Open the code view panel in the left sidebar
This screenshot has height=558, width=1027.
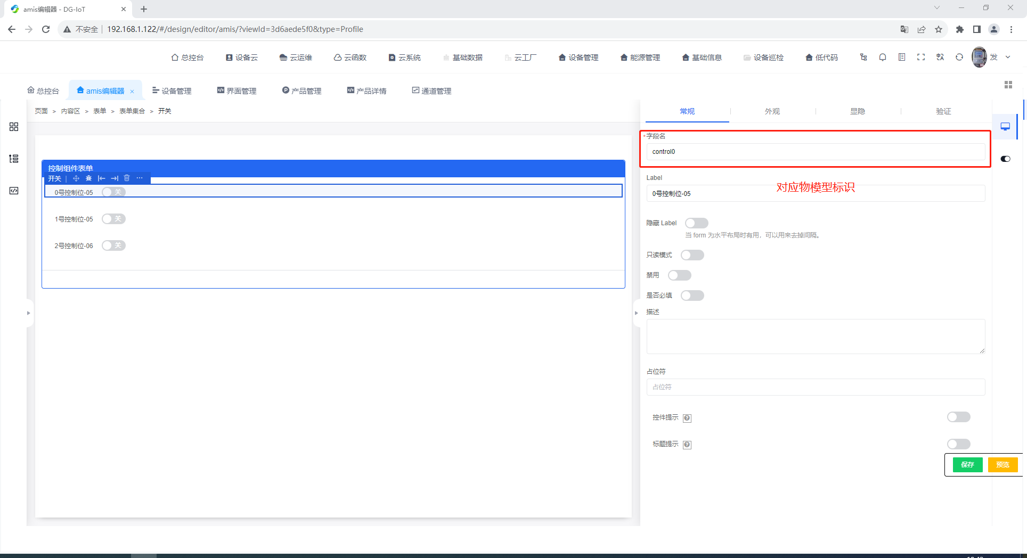click(x=14, y=191)
